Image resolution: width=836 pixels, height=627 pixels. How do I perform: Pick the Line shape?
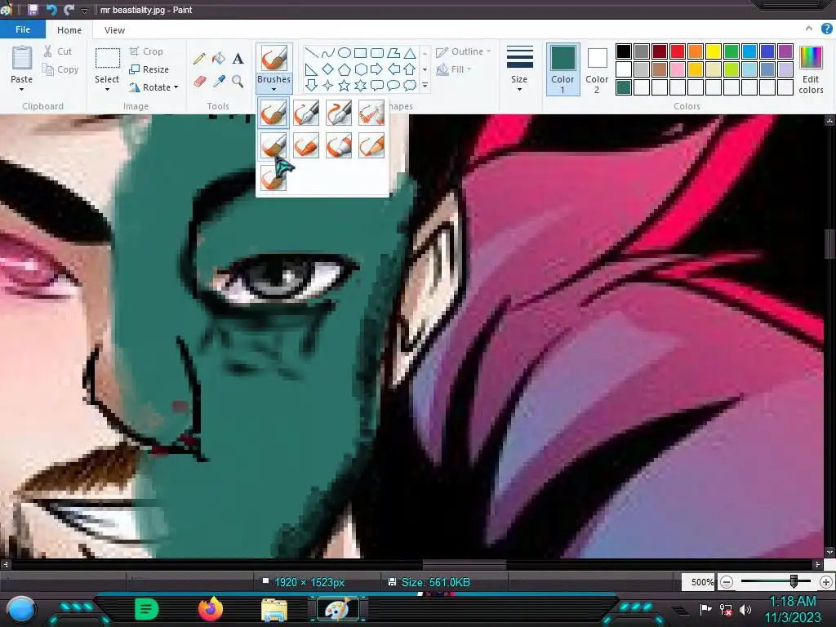(x=311, y=53)
